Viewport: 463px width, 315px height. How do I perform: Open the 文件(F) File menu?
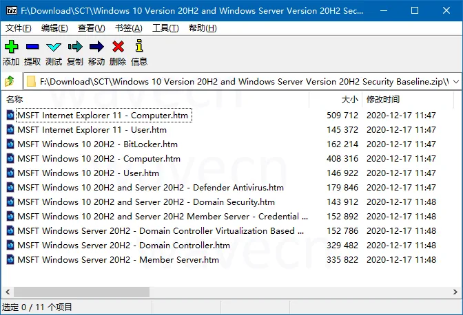(19, 28)
